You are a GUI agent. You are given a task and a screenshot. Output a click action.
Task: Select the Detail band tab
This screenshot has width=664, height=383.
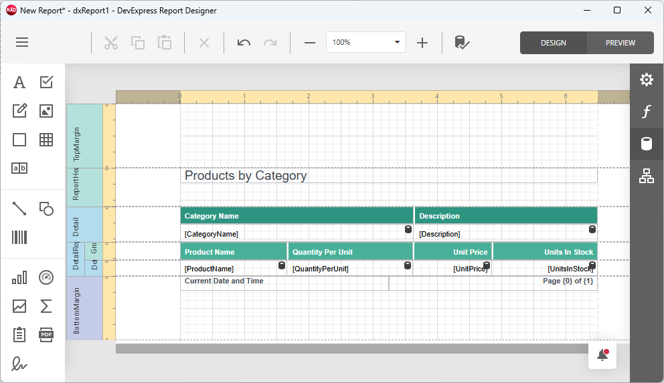pyautogui.click(x=85, y=225)
